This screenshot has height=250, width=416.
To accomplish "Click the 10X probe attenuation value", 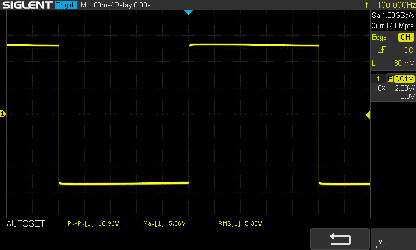I will pyautogui.click(x=380, y=88).
